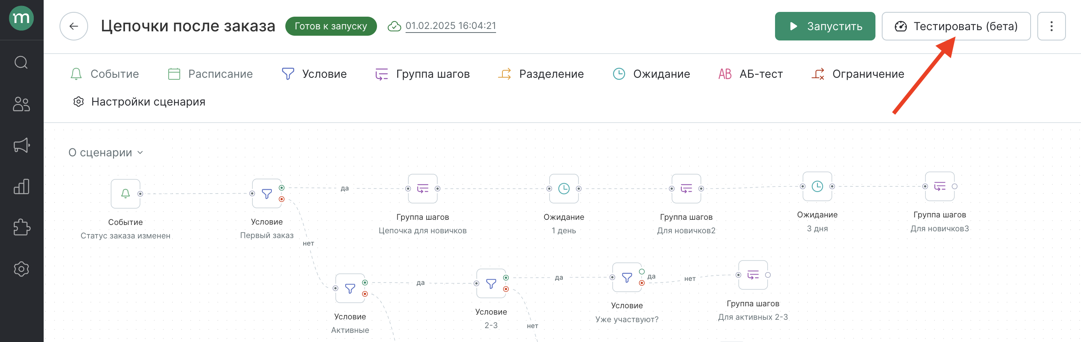This screenshot has width=1081, height=342.
Task: Select the 2-3 condition node
Action: coord(491,284)
